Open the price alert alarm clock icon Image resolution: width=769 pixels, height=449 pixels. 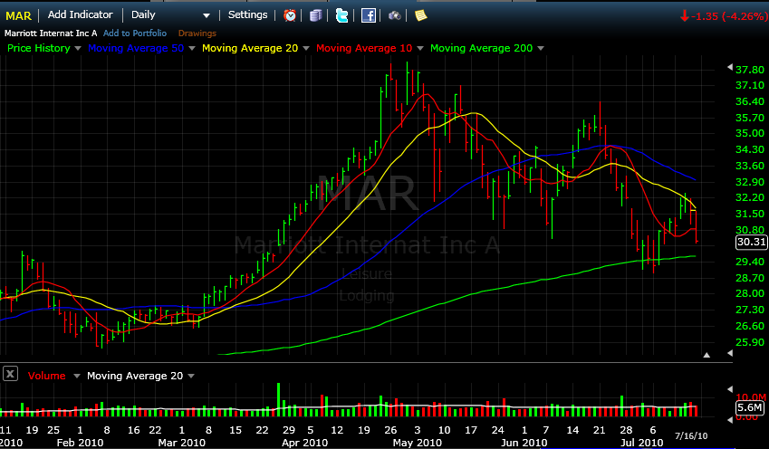click(290, 15)
